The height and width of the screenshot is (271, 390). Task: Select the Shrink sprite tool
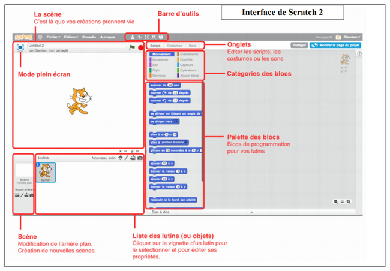click(x=154, y=37)
